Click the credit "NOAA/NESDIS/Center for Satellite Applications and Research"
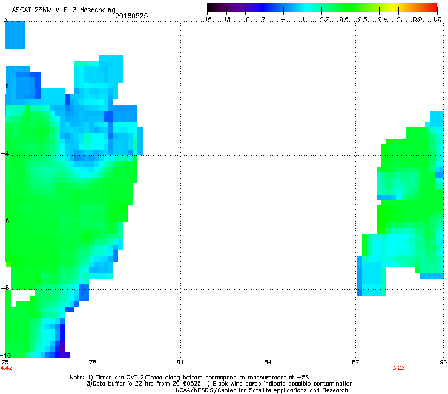This screenshot has height=394, width=448. tap(262, 390)
